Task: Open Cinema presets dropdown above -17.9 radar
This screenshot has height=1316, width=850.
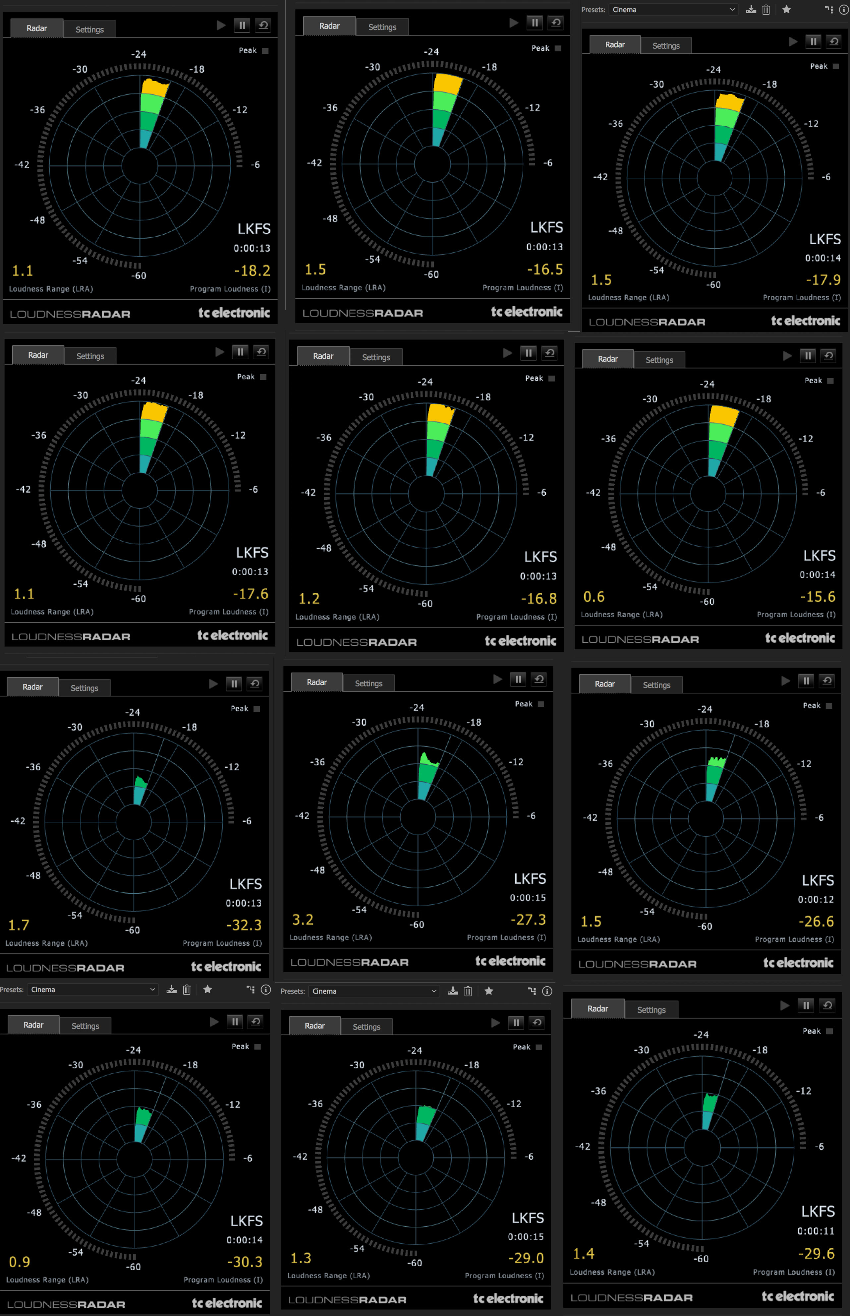Action: click(x=673, y=9)
